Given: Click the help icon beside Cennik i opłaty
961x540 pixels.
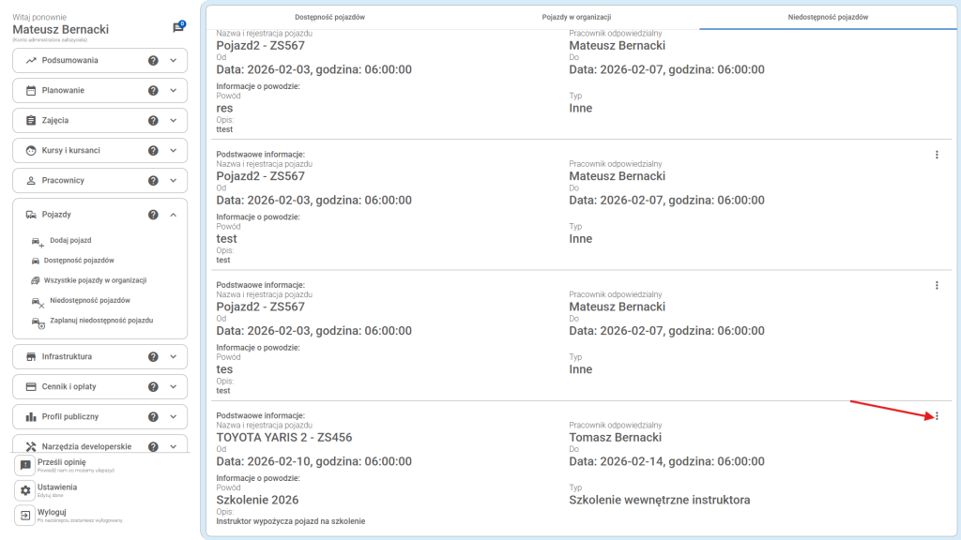Looking at the screenshot, I should 153,387.
